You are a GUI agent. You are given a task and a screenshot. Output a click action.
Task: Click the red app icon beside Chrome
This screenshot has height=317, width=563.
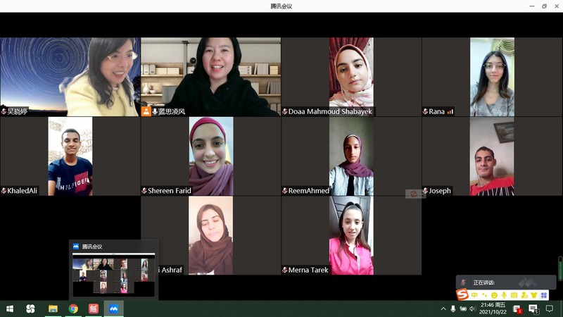94,309
